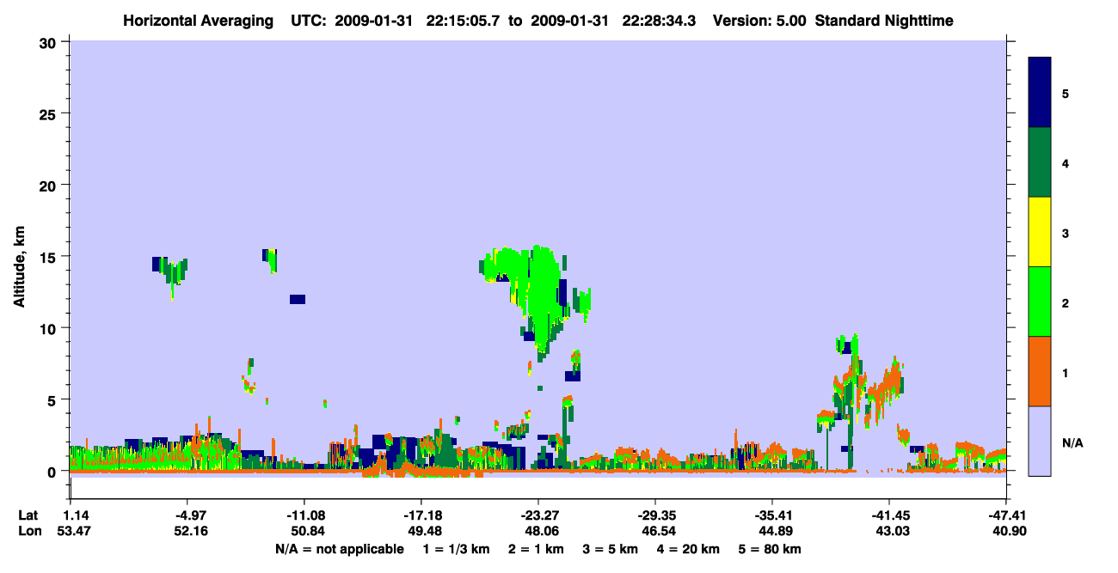
Task: Click the dark green color bar segment labeled 4
Action: [x=1040, y=162]
